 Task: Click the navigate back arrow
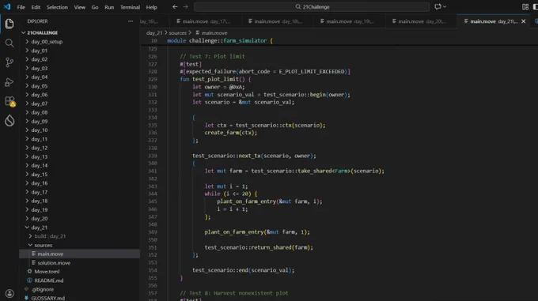pyautogui.click(x=175, y=7)
